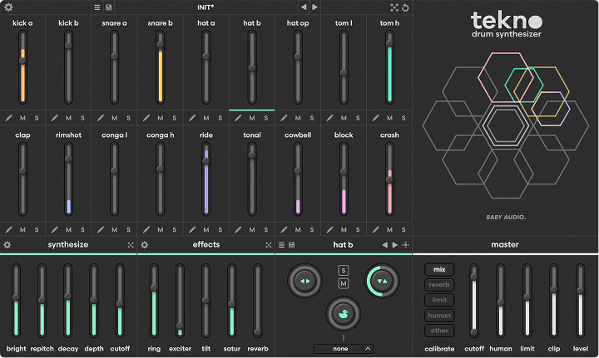The height and width of the screenshot is (358, 599).
Task: Select the next hat b preset
Action: 395,245
